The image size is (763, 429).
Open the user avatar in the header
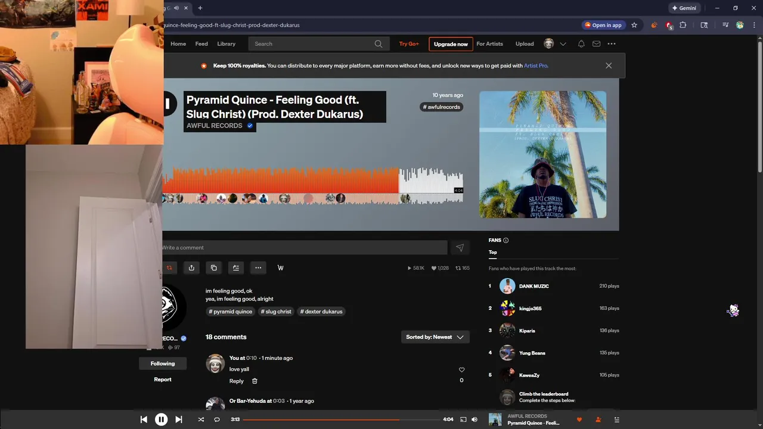549,43
